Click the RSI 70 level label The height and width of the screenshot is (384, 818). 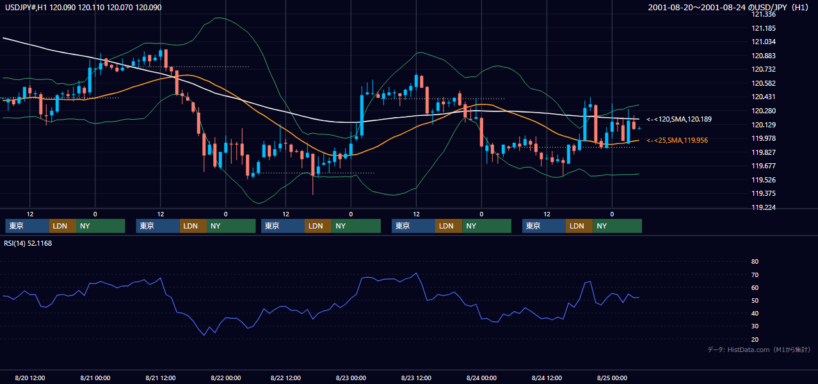(755, 275)
